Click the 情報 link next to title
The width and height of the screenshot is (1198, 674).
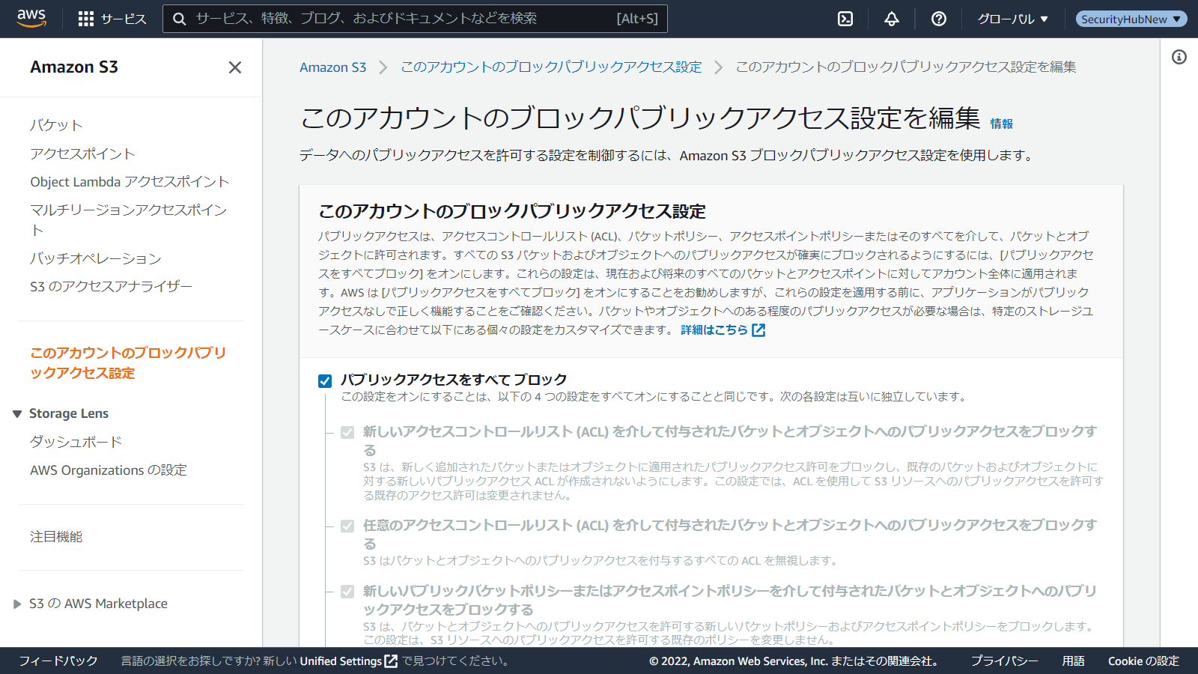coord(1001,124)
